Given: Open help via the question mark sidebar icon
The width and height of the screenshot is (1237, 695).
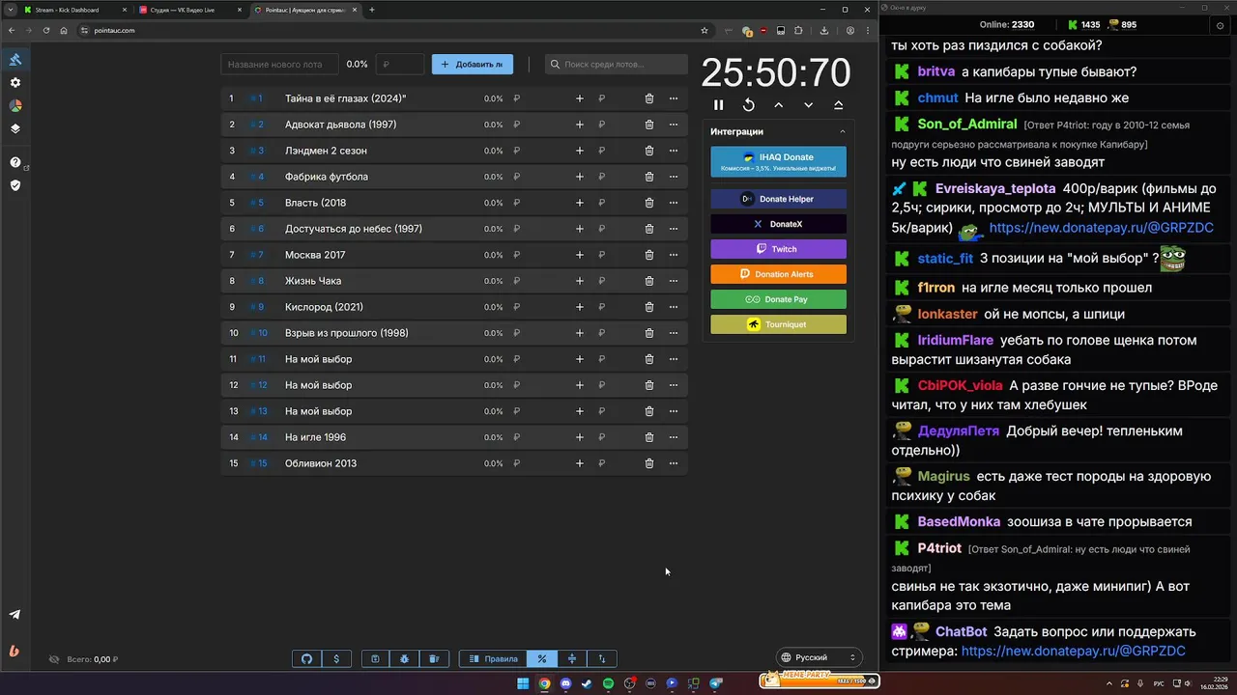Looking at the screenshot, I should pyautogui.click(x=15, y=162).
